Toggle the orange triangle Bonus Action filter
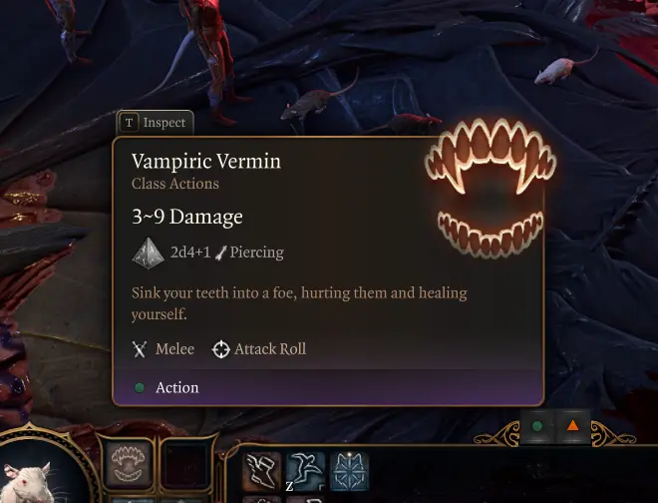The width and height of the screenshot is (658, 503). click(x=573, y=426)
